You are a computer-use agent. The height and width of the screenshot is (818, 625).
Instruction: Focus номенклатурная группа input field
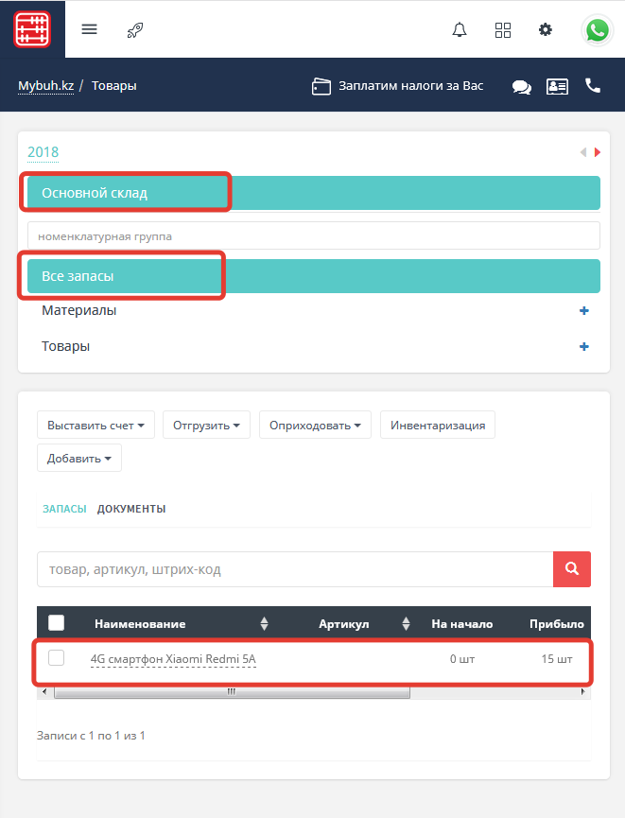pyautogui.click(x=314, y=236)
